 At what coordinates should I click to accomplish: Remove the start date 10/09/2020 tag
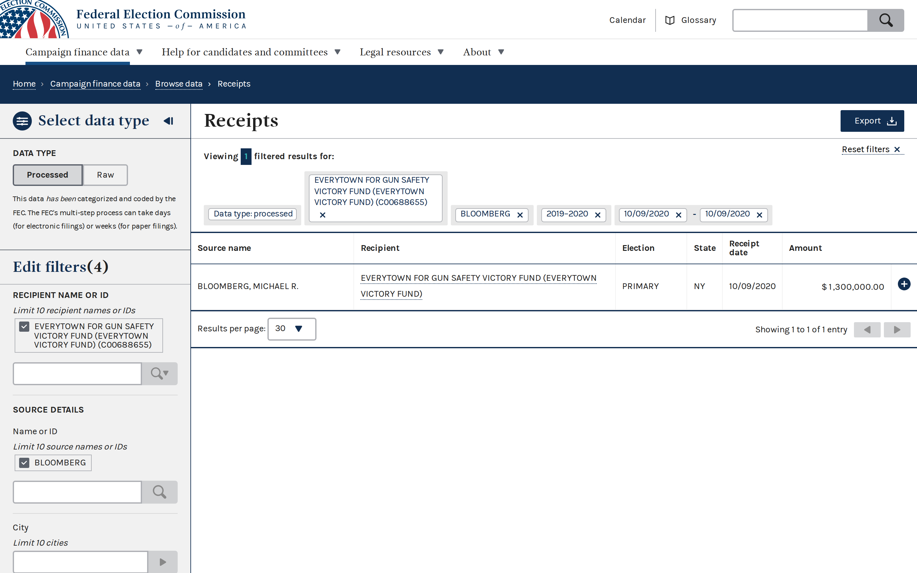(x=678, y=215)
